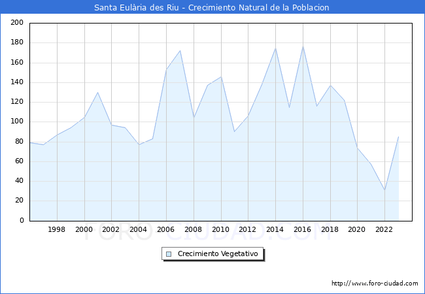Click the 2008 x-axis label

[x=193, y=229]
